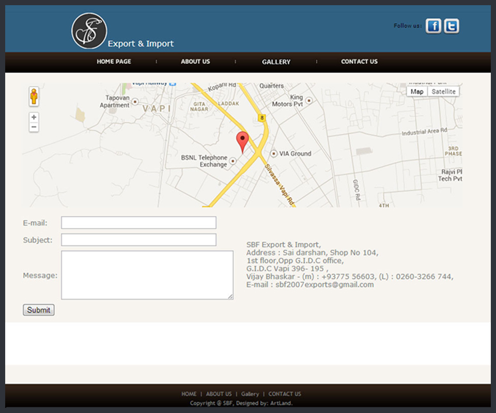Viewport: 496px width, 413px height.
Task: Select CONTACT US in the top navigation
Action: (x=359, y=61)
